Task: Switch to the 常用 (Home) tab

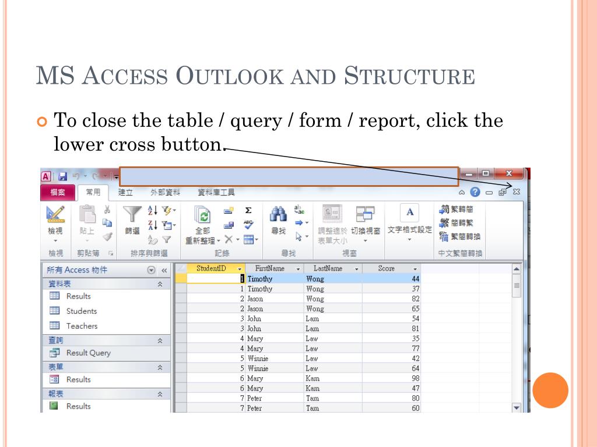Action: (93, 192)
